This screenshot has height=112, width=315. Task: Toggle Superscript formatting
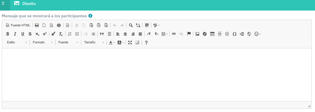pos(45,34)
